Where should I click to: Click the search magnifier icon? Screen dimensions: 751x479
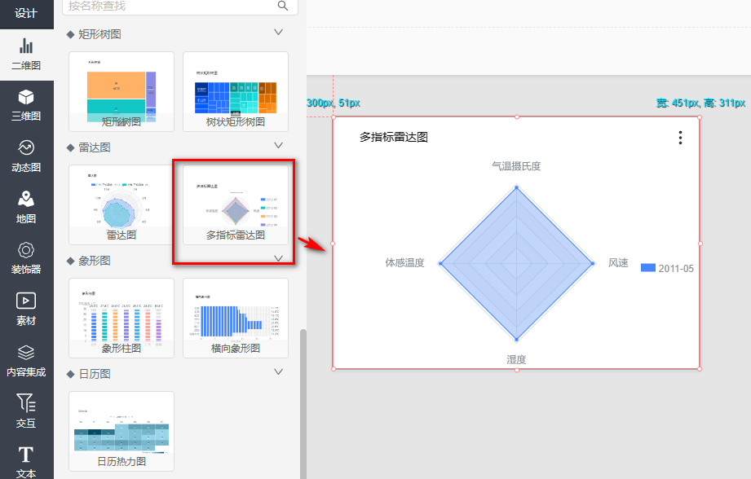[x=283, y=6]
